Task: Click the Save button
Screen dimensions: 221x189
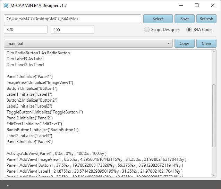Action: pos(185,19)
